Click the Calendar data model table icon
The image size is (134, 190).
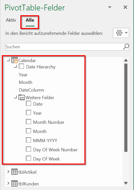[x=14, y=60]
